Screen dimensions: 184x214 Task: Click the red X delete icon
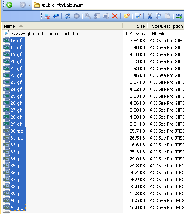pyautogui.click(x=115, y=16)
